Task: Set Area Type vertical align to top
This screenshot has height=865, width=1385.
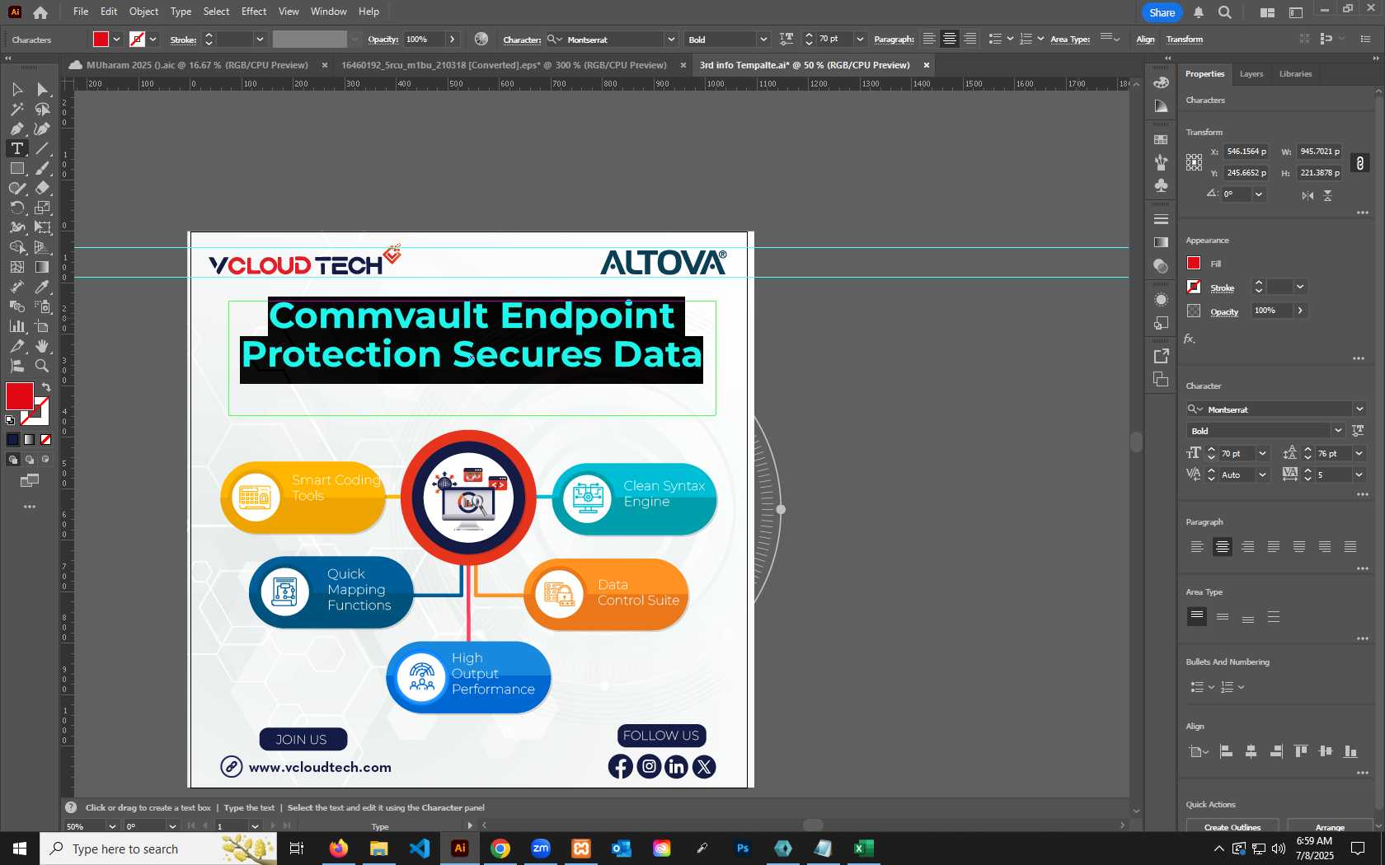Action: (x=1197, y=616)
